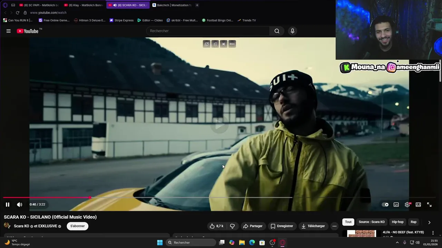This screenshot has width=442, height=248.
Task: Mute the video with the volume icon
Action: pos(20,205)
